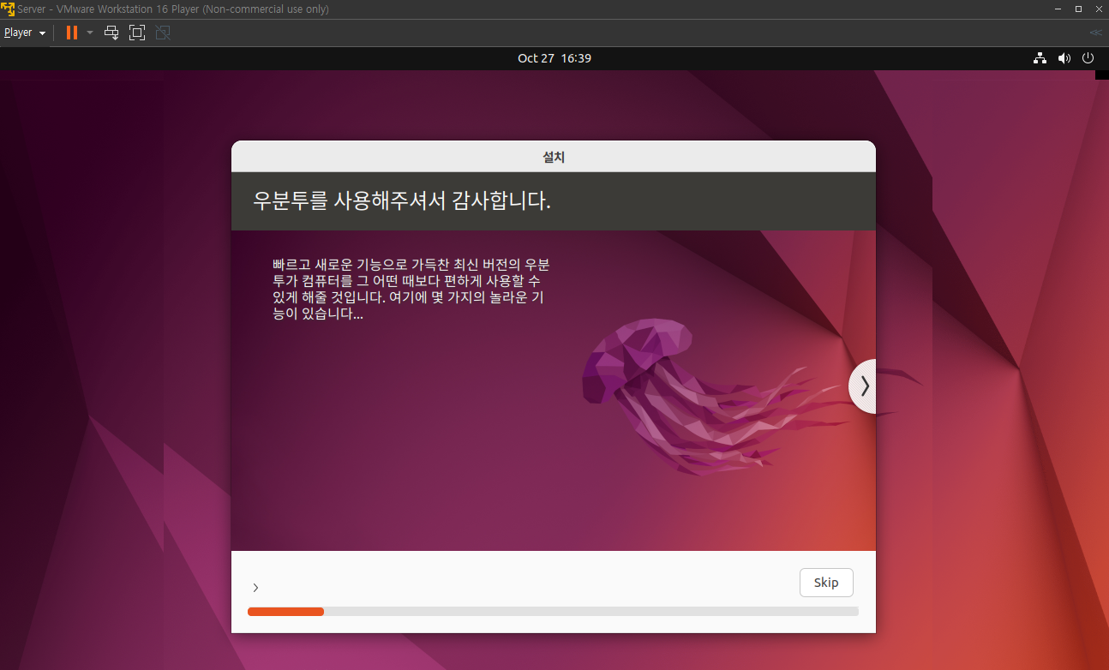Click heading 우분투를 사용해주셔서 감사합니다.
This screenshot has width=1109, height=670.
tap(402, 201)
